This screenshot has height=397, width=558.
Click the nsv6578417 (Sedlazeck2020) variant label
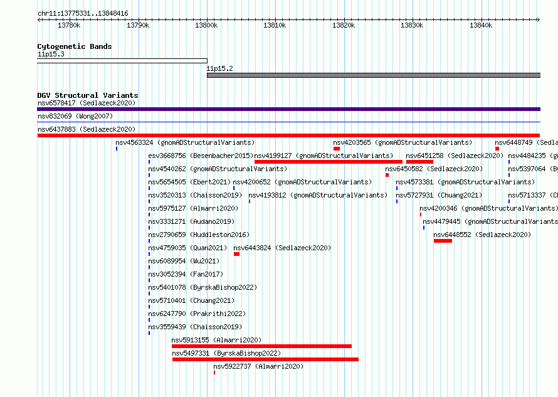click(x=87, y=103)
